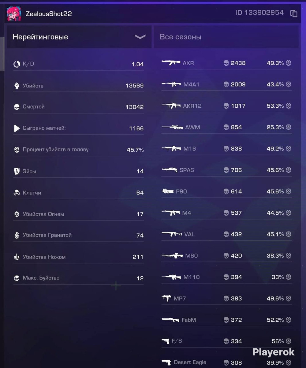Click the play icon for Сыграно матчей

17,128
